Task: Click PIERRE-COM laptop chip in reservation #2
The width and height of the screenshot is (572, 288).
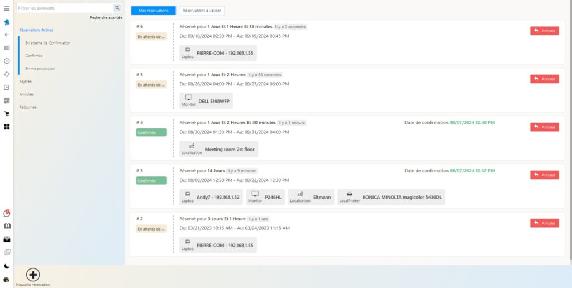Action: click(218, 245)
